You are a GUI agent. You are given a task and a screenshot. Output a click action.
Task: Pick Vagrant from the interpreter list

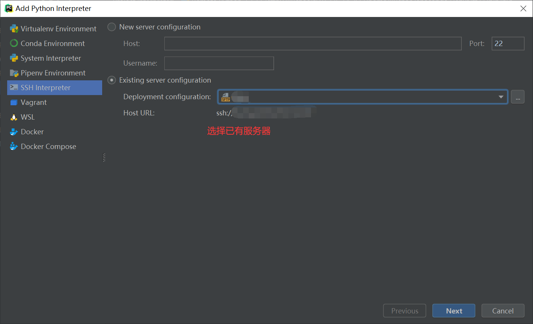coord(55,102)
